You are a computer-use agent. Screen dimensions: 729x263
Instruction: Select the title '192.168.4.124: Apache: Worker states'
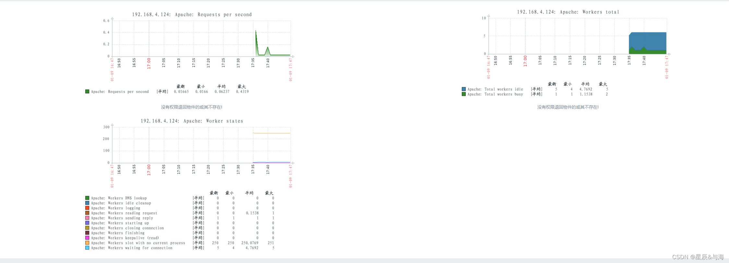(x=192, y=121)
